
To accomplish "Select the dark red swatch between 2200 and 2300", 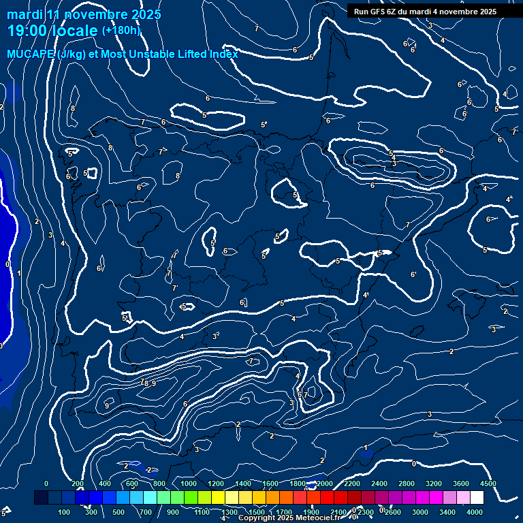I will 354,497.
